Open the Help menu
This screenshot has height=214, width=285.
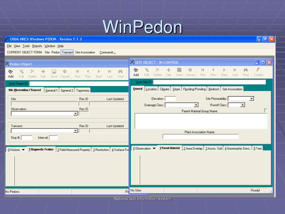pyautogui.click(x=60, y=46)
